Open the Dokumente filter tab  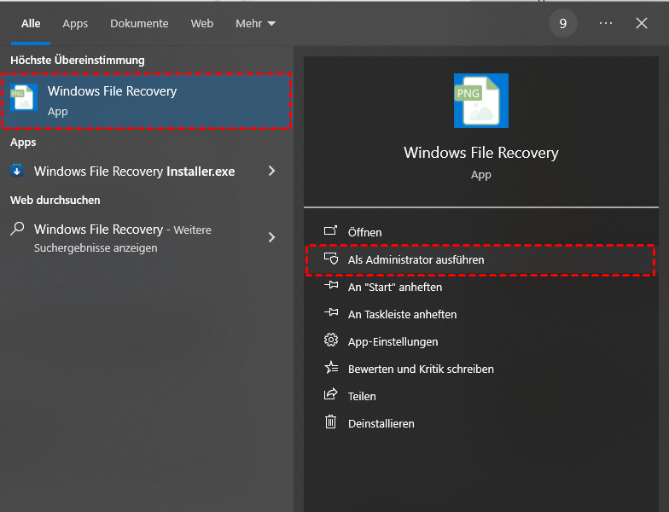pyautogui.click(x=139, y=24)
